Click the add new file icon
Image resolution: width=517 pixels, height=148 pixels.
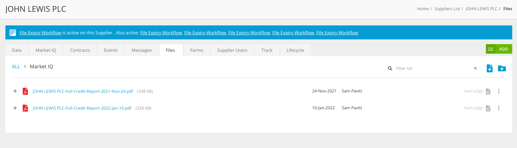[490, 68]
